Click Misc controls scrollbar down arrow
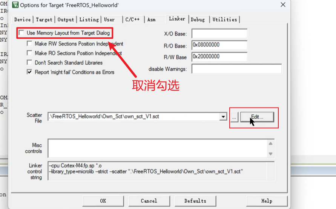The height and width of the screenshot is (209, 336). pos(271,154)
